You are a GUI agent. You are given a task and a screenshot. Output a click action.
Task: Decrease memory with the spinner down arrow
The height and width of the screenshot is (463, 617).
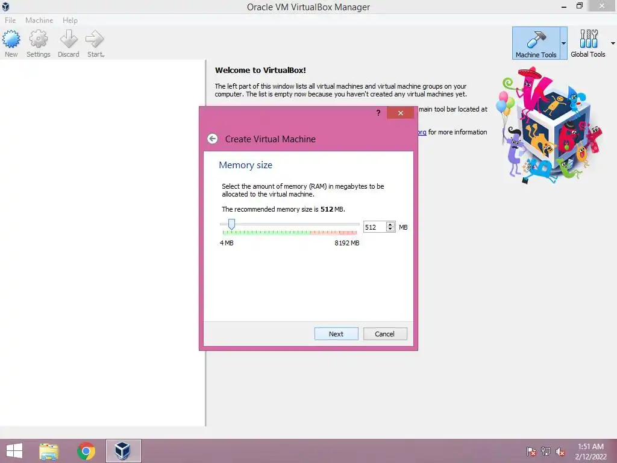pos(390,230)
